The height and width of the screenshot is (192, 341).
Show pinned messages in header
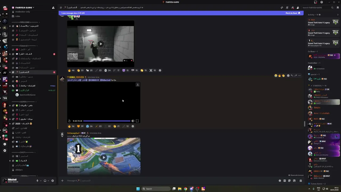tap(293, 7)
